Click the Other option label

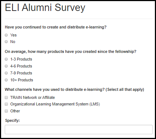15,111
